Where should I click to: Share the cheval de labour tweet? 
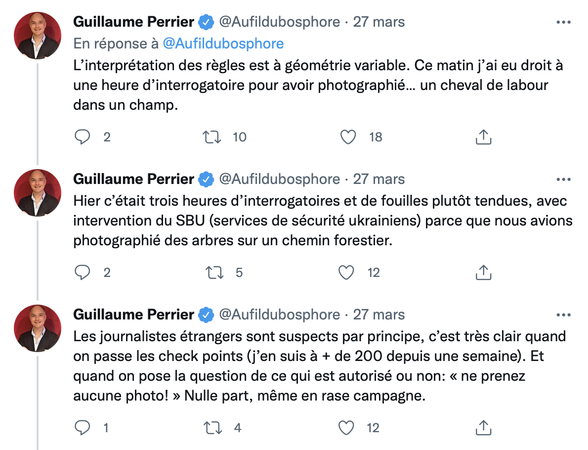pos(483,137)
